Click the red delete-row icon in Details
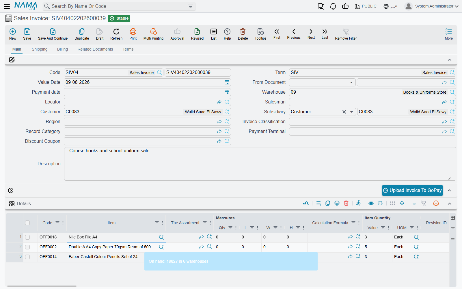 tap(346, 203)
